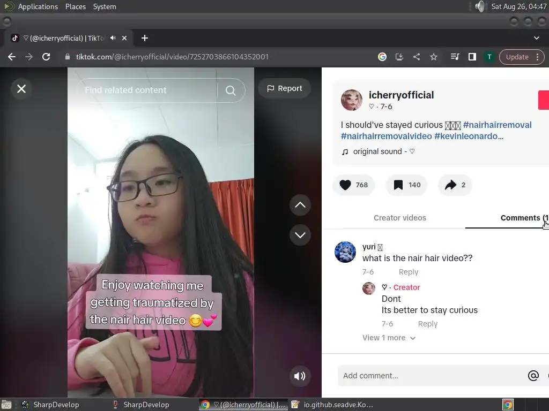Click the Chrome Update button
The width and height of the screenshot is (549, 411).
point(517,57)
